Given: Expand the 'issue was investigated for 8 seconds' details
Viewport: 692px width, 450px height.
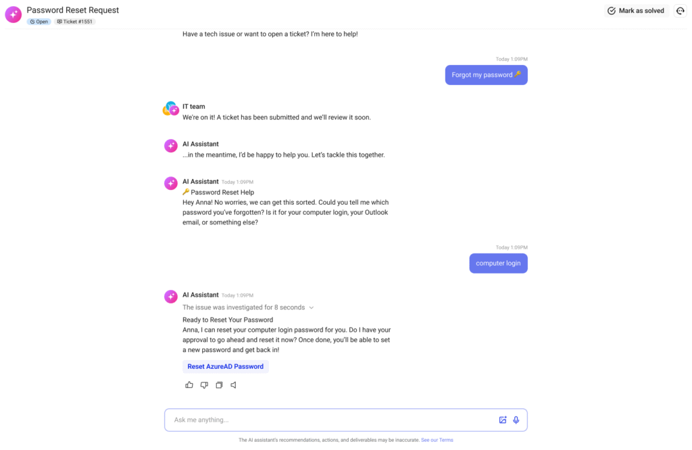Looking at the screenshot, I should [x=312, y=307].
